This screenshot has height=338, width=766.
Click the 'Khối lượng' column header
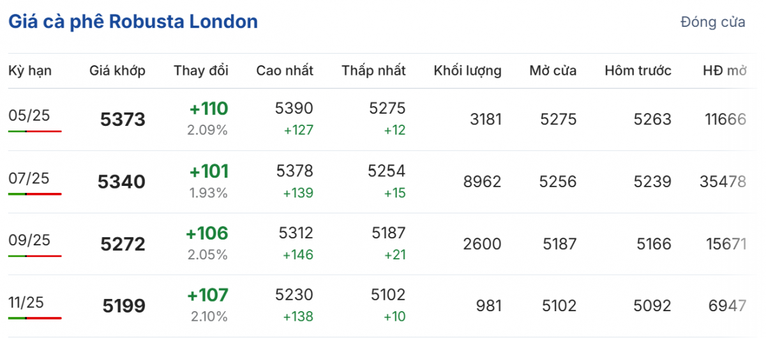(x=467, y=71)
